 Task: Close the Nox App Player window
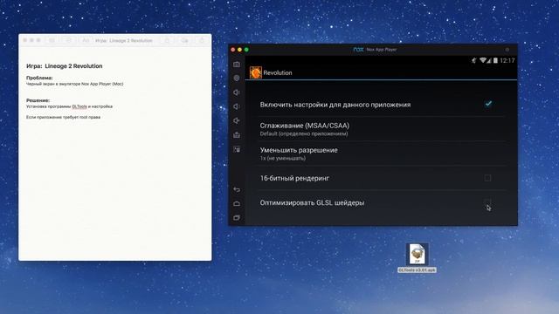pyautogui.click(x=233, y=50)
